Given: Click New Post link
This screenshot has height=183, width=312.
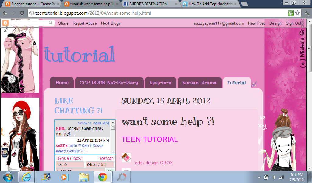Looking at the screenshot, I should pyautogui.click(x=256, y=23).
